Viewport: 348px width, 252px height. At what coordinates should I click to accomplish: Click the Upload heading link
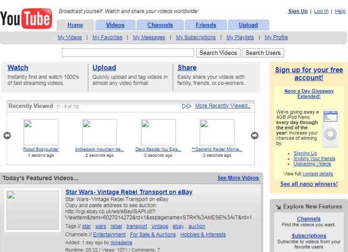pos(104,68)
